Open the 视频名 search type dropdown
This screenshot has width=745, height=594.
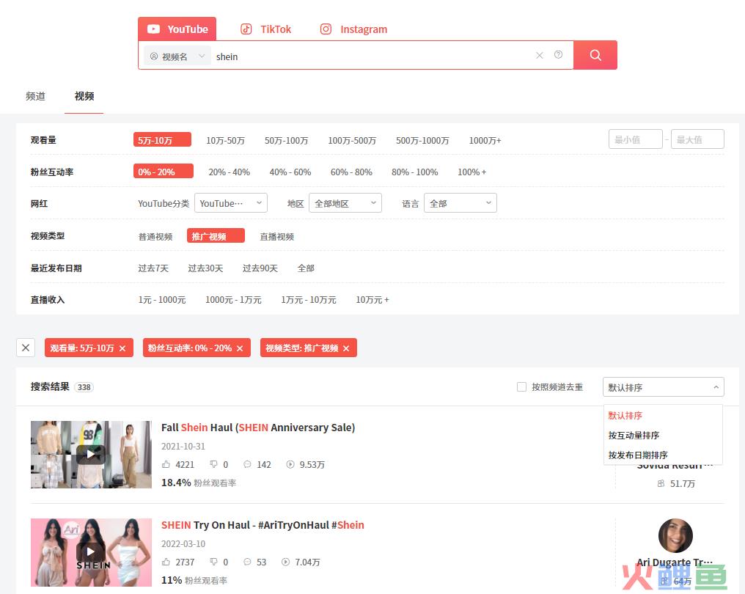[177, 56]
